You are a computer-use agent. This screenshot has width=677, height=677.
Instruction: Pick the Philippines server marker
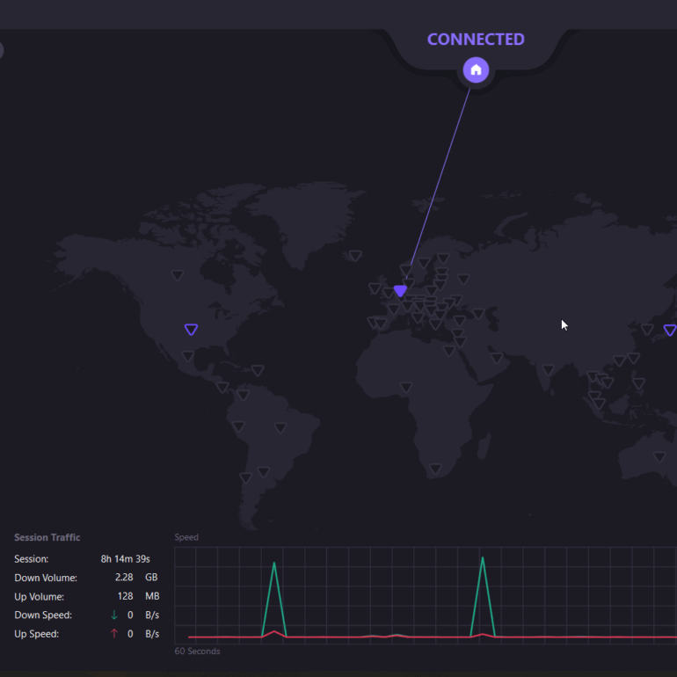(x=638, y=383)
